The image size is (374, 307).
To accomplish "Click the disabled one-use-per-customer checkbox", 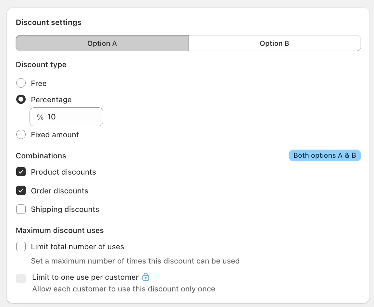I will pyautogui.click(x=21, y=278).
